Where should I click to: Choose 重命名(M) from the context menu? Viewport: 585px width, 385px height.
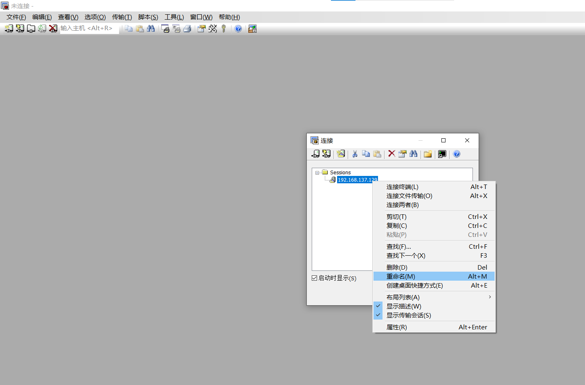point(434,277)
